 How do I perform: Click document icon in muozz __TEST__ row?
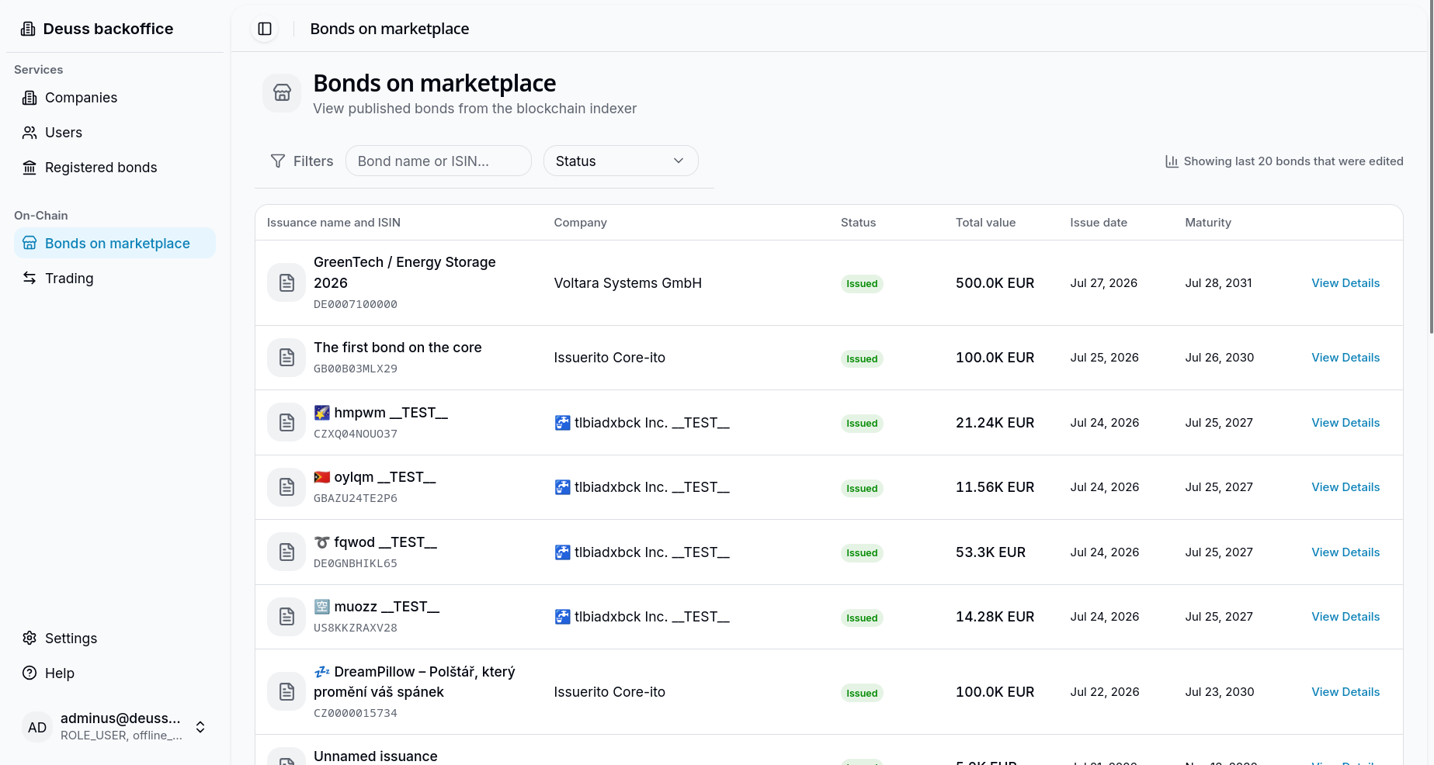[x=286, y=616]
